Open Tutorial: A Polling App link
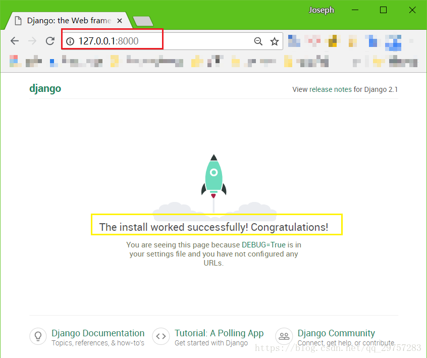 [219, 333]
